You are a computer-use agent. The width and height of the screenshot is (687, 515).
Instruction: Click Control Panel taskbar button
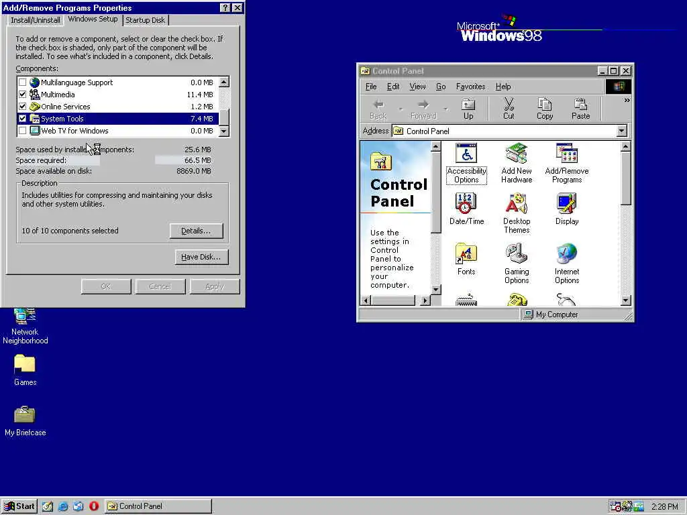point(158,506)
